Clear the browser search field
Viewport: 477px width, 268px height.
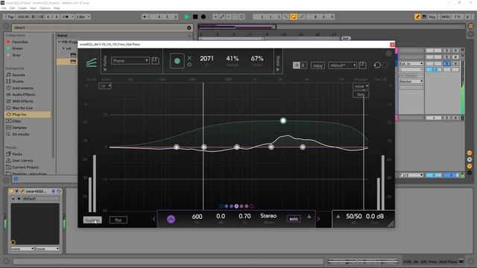[x=189, y=28]
